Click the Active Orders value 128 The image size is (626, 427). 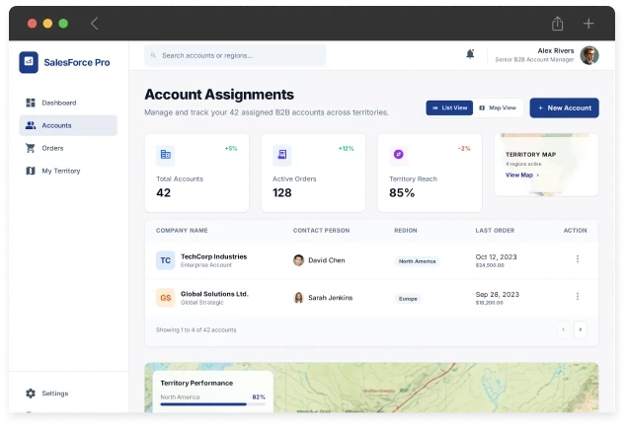click(x=282, y=193)
